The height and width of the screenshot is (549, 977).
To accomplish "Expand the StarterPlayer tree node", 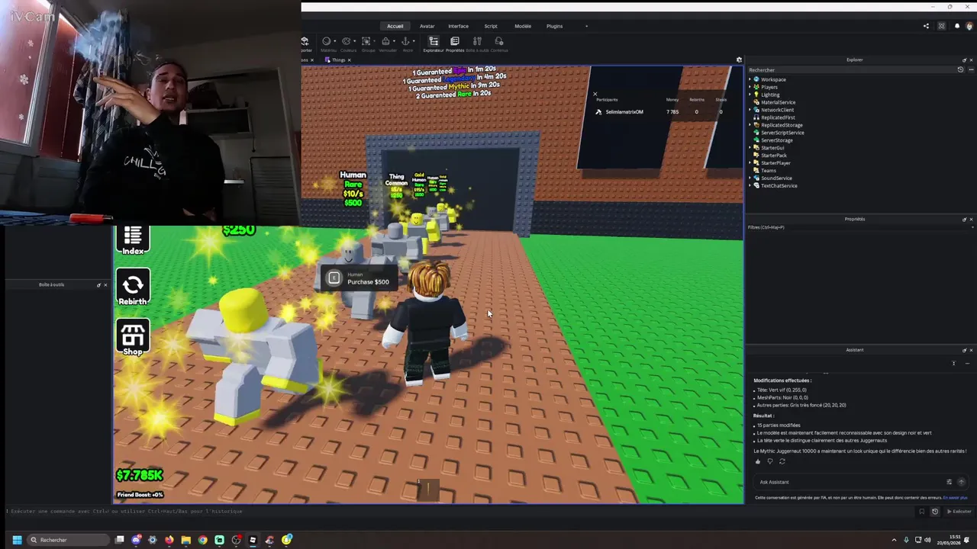I will [x=750, y=163].
